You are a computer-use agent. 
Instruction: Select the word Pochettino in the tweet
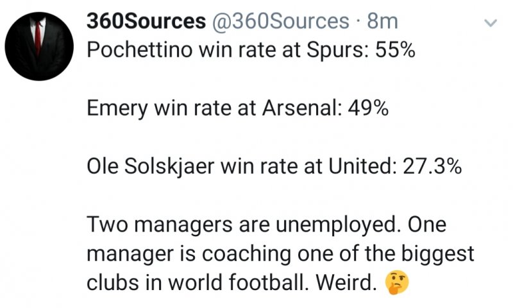click(x=140, y=51)
